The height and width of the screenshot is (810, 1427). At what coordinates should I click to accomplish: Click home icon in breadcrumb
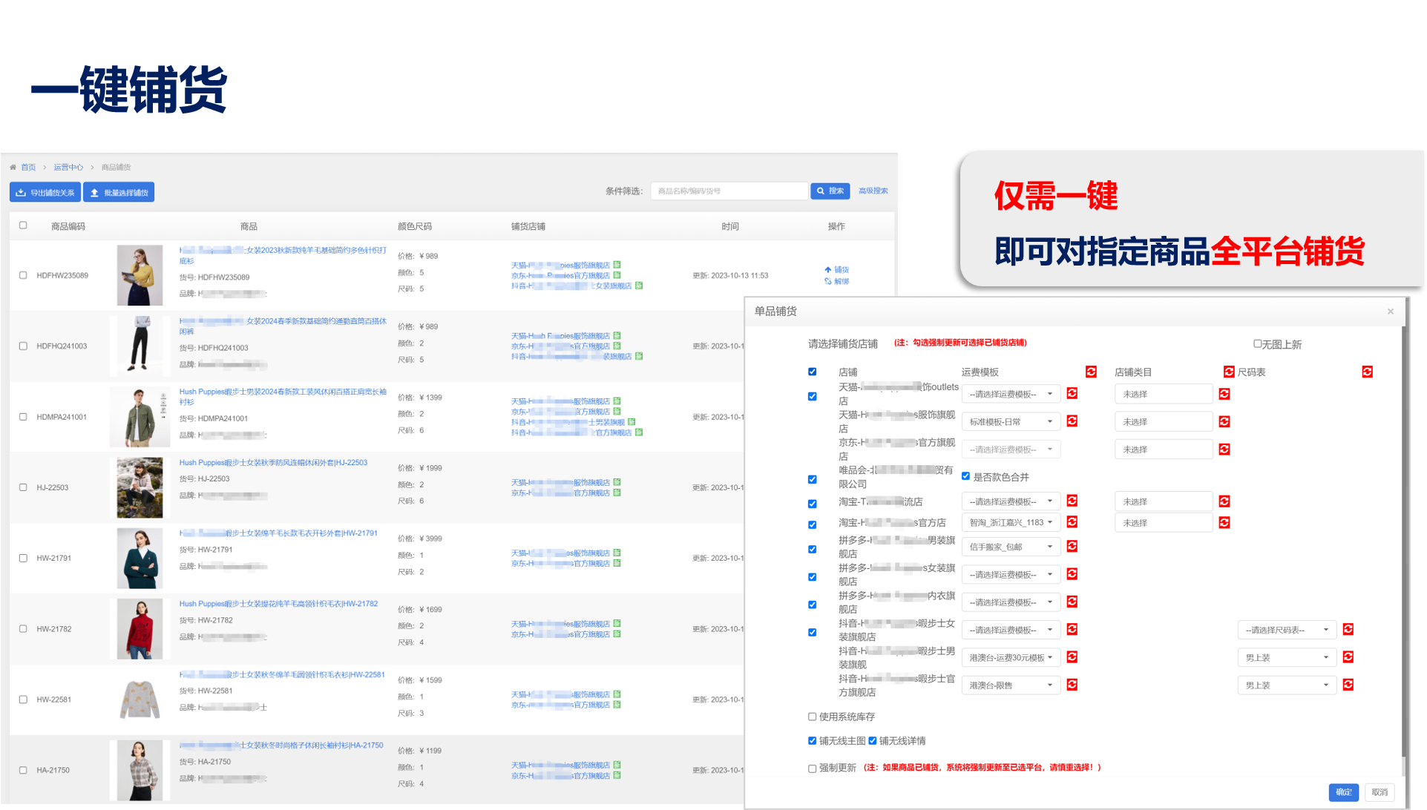[x=13, y=168]
